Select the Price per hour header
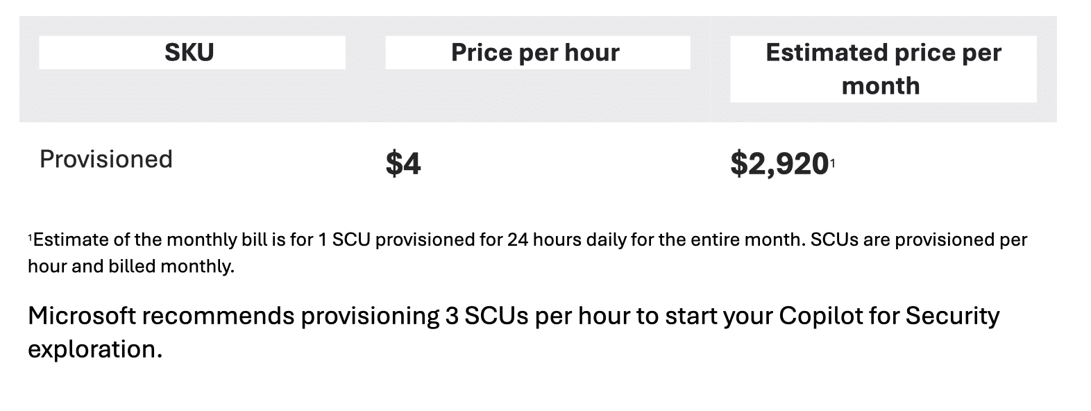This screenshot has height=411, width=1091. [535, 53]
